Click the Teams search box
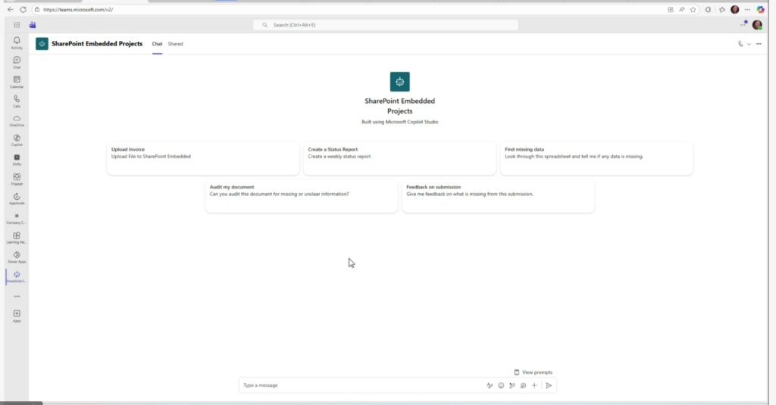Screen dimensions: 776x405 386,25
